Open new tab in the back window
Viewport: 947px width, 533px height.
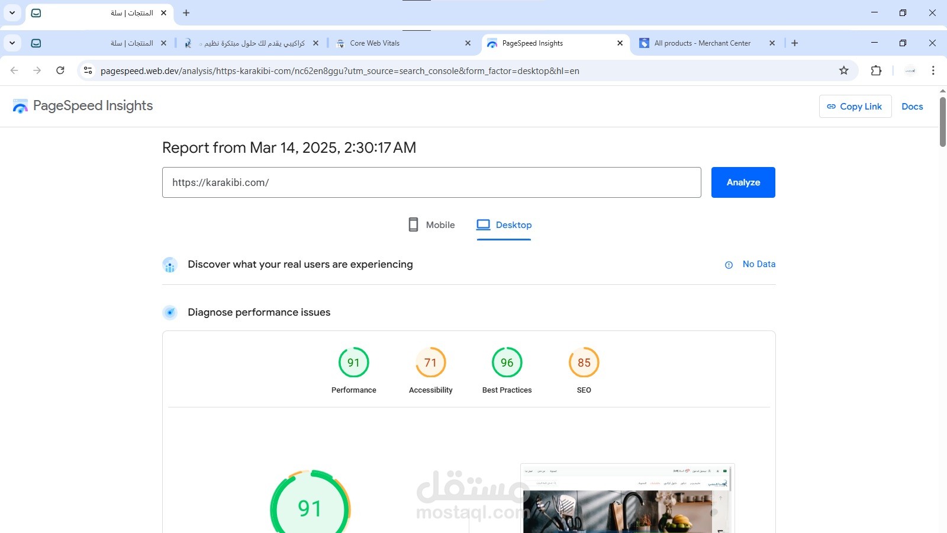[186, 12]
